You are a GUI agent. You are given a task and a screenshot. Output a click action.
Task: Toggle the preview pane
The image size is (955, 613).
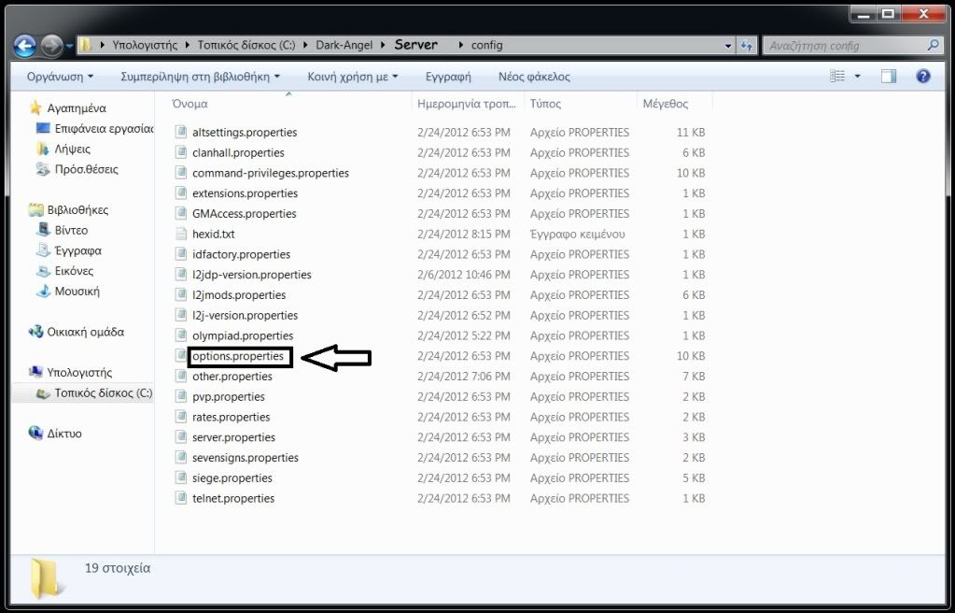pos(888,76)
